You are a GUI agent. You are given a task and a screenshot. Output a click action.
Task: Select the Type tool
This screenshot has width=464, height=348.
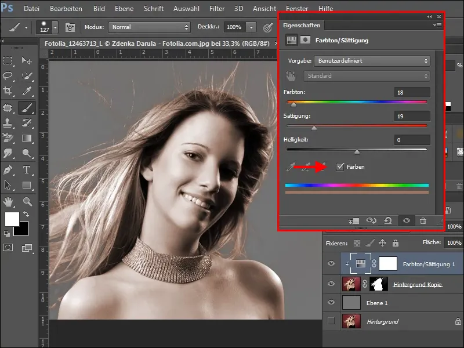27,170
